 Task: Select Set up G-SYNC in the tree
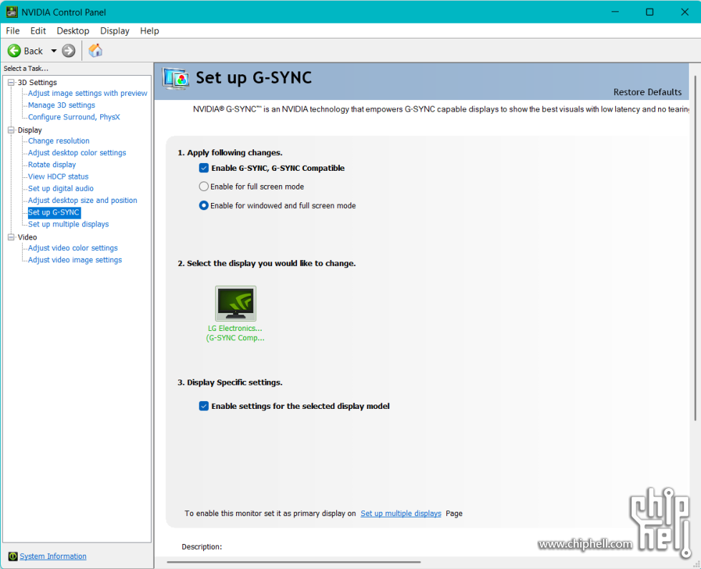click(x=54, y=212)
